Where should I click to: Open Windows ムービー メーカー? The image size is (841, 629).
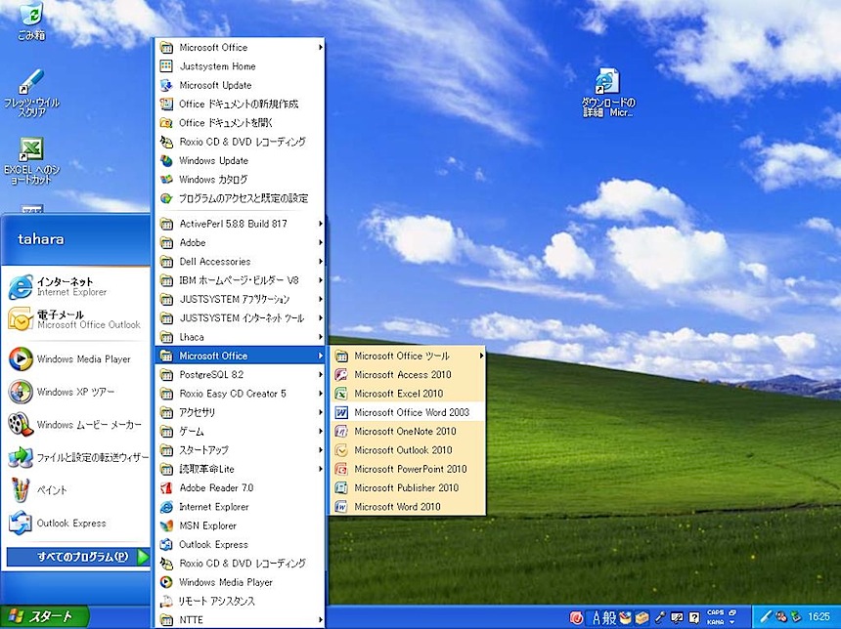click(x=75, y=424)
